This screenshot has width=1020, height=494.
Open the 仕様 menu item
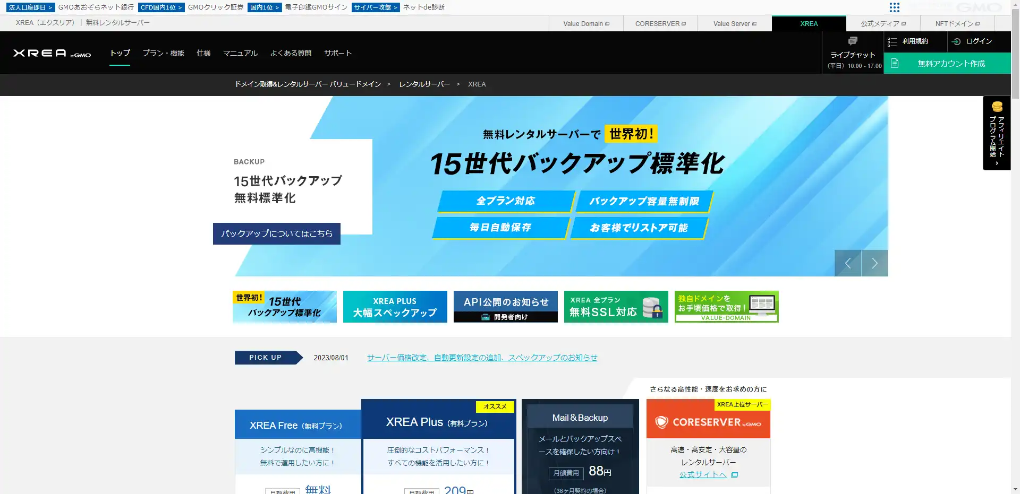coord(203,53)
